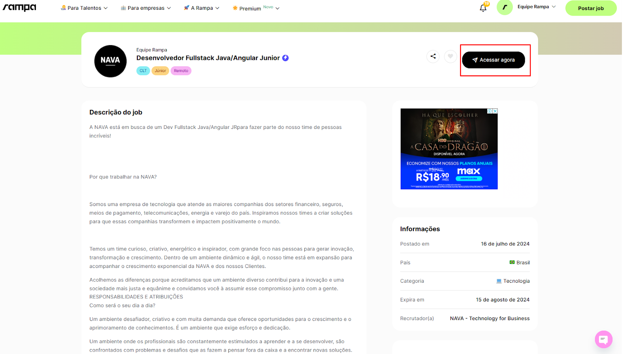Favorite the job with heart icon

point(450,56)
